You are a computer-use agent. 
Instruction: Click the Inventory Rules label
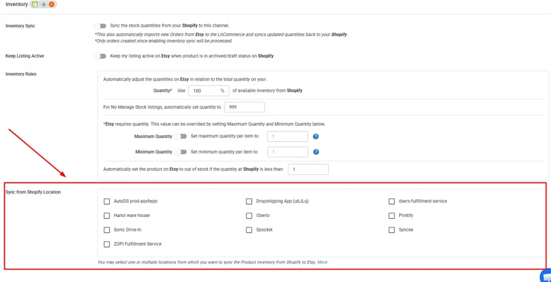click(21, 74)
